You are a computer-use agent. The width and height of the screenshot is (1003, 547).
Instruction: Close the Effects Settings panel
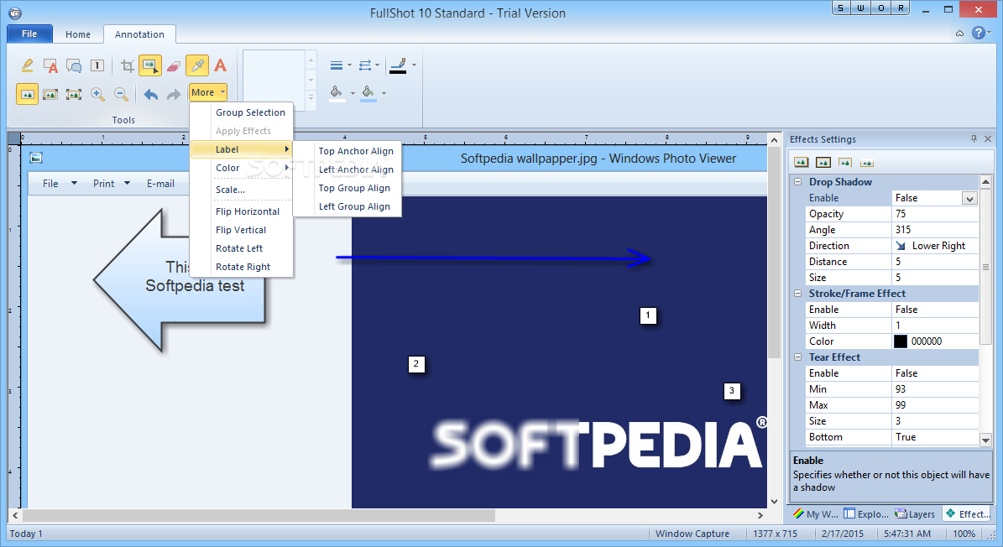point(988,138)
